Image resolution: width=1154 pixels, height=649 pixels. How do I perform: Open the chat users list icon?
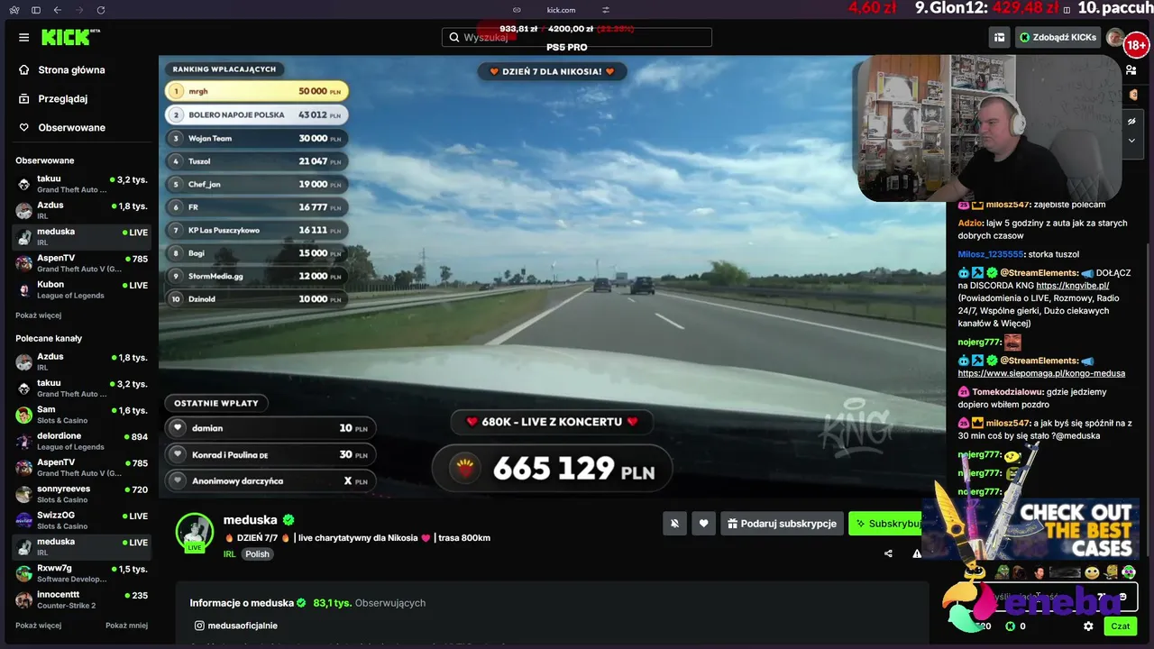(1131, 70)
